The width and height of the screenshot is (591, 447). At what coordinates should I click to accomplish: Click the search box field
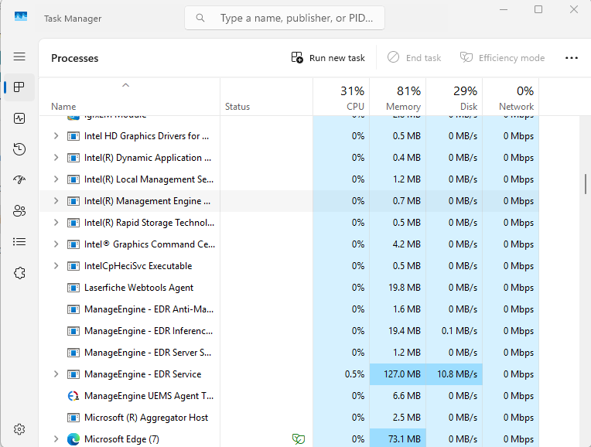click(x=298, y=18)
